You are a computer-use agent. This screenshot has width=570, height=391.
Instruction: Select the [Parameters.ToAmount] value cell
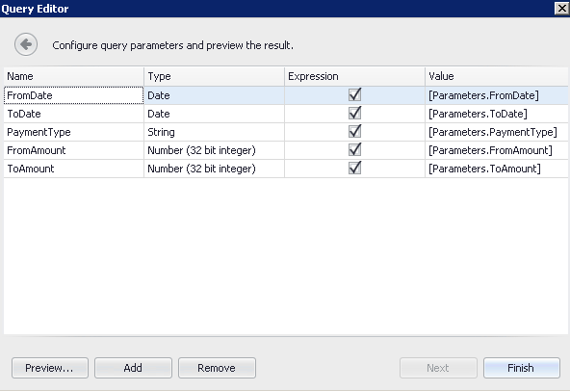tap(496, 169)
